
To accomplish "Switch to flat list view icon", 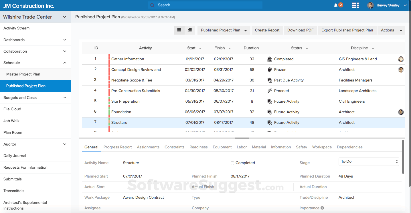I will pyautogui.click(x=179, y=30).
